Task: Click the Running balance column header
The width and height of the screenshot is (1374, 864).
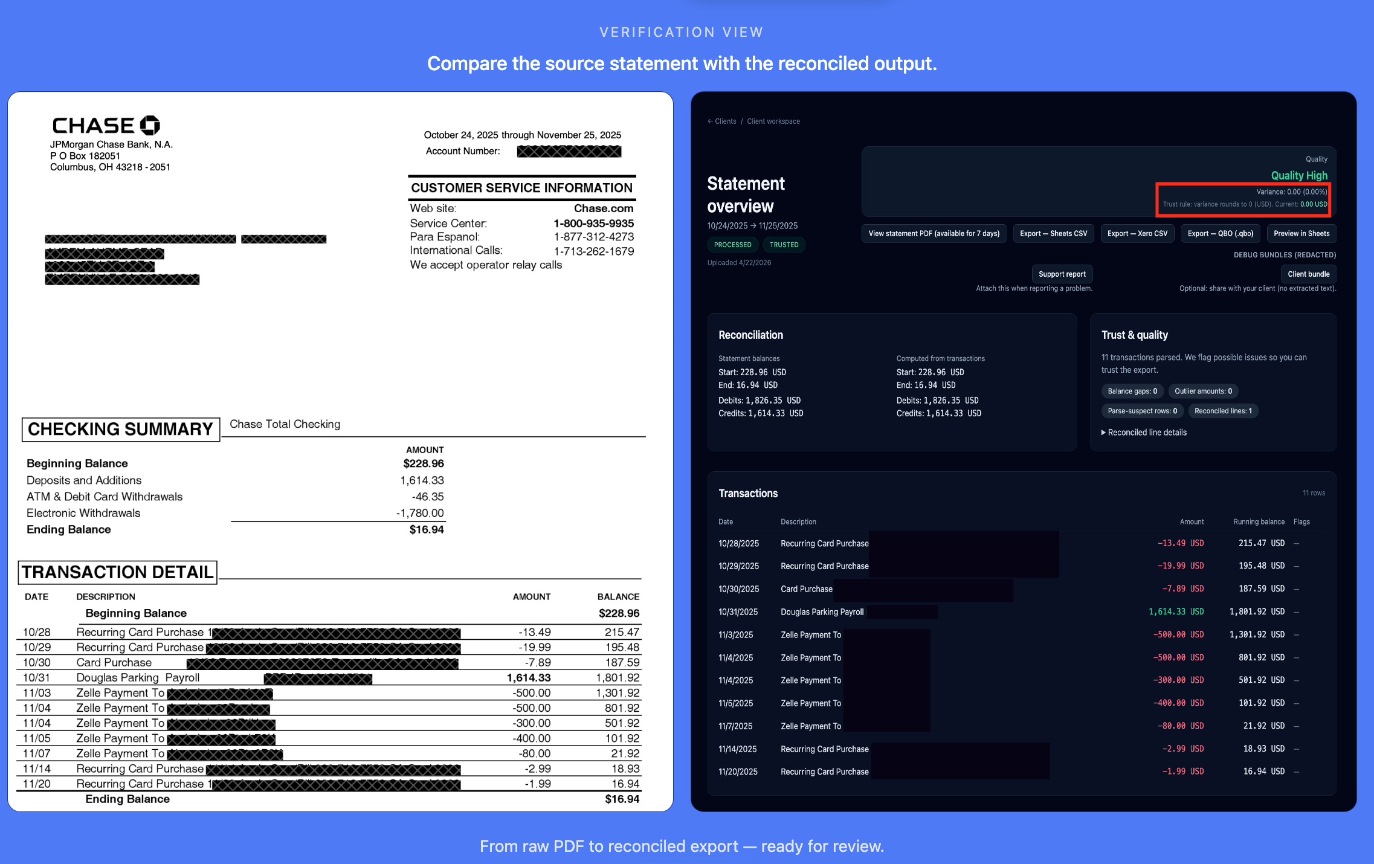Action: point(1259,521)
